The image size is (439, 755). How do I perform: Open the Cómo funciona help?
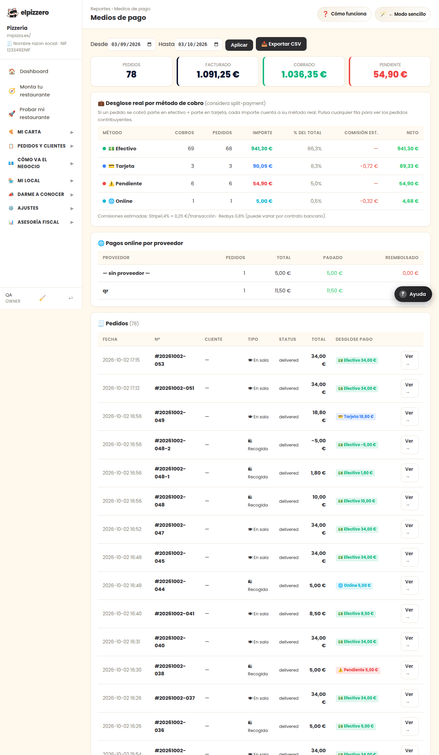point(344,14)
